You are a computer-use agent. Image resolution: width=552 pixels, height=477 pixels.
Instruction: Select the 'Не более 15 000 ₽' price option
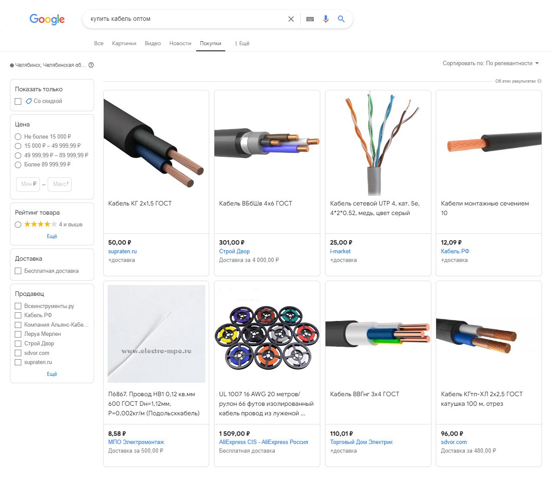pyautogui.click(x=18, y=136)
